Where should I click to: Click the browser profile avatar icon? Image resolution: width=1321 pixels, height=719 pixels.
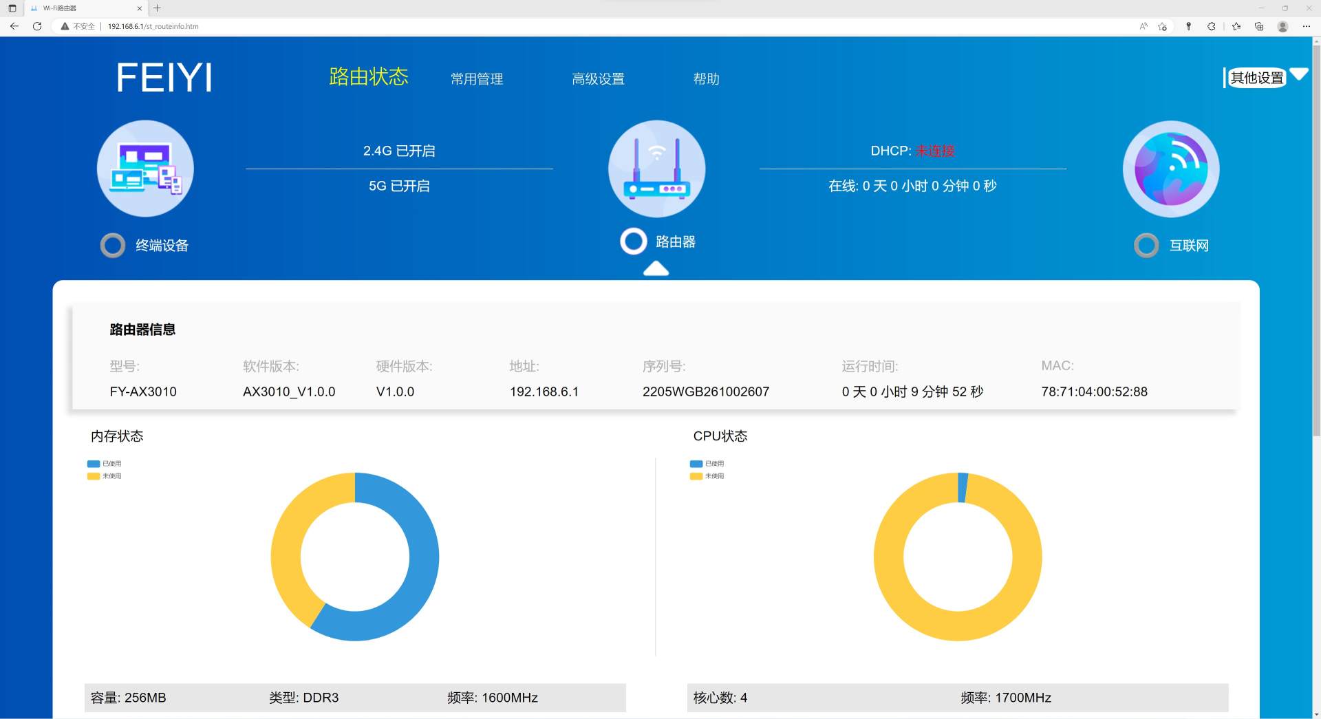(1282, 26)
